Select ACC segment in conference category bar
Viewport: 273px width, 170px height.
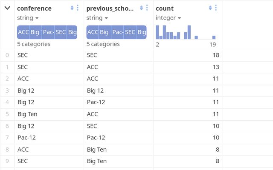(x=23, y=32)
